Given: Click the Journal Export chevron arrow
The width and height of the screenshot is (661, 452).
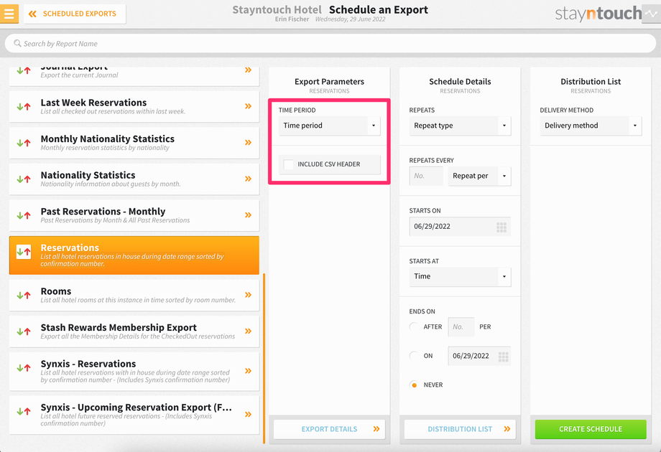Looking at the screenshot, I should [x=249, y=70].
